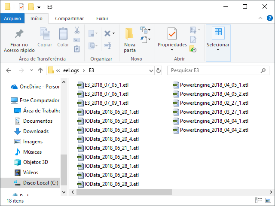Click the Copiar icon in ribbon

click(45, 34)
